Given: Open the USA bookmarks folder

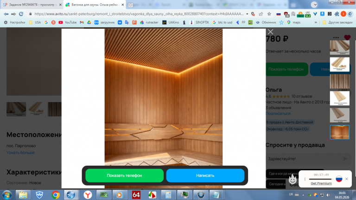Looking at the screenshot, I should click(35, 22).
